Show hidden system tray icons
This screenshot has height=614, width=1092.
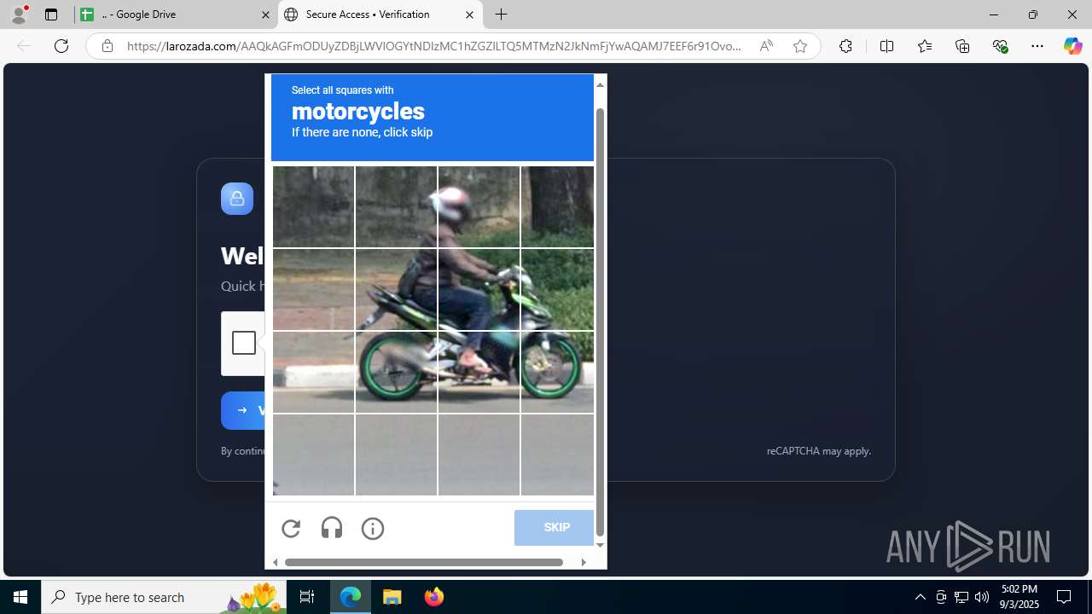tap(920, 597)
